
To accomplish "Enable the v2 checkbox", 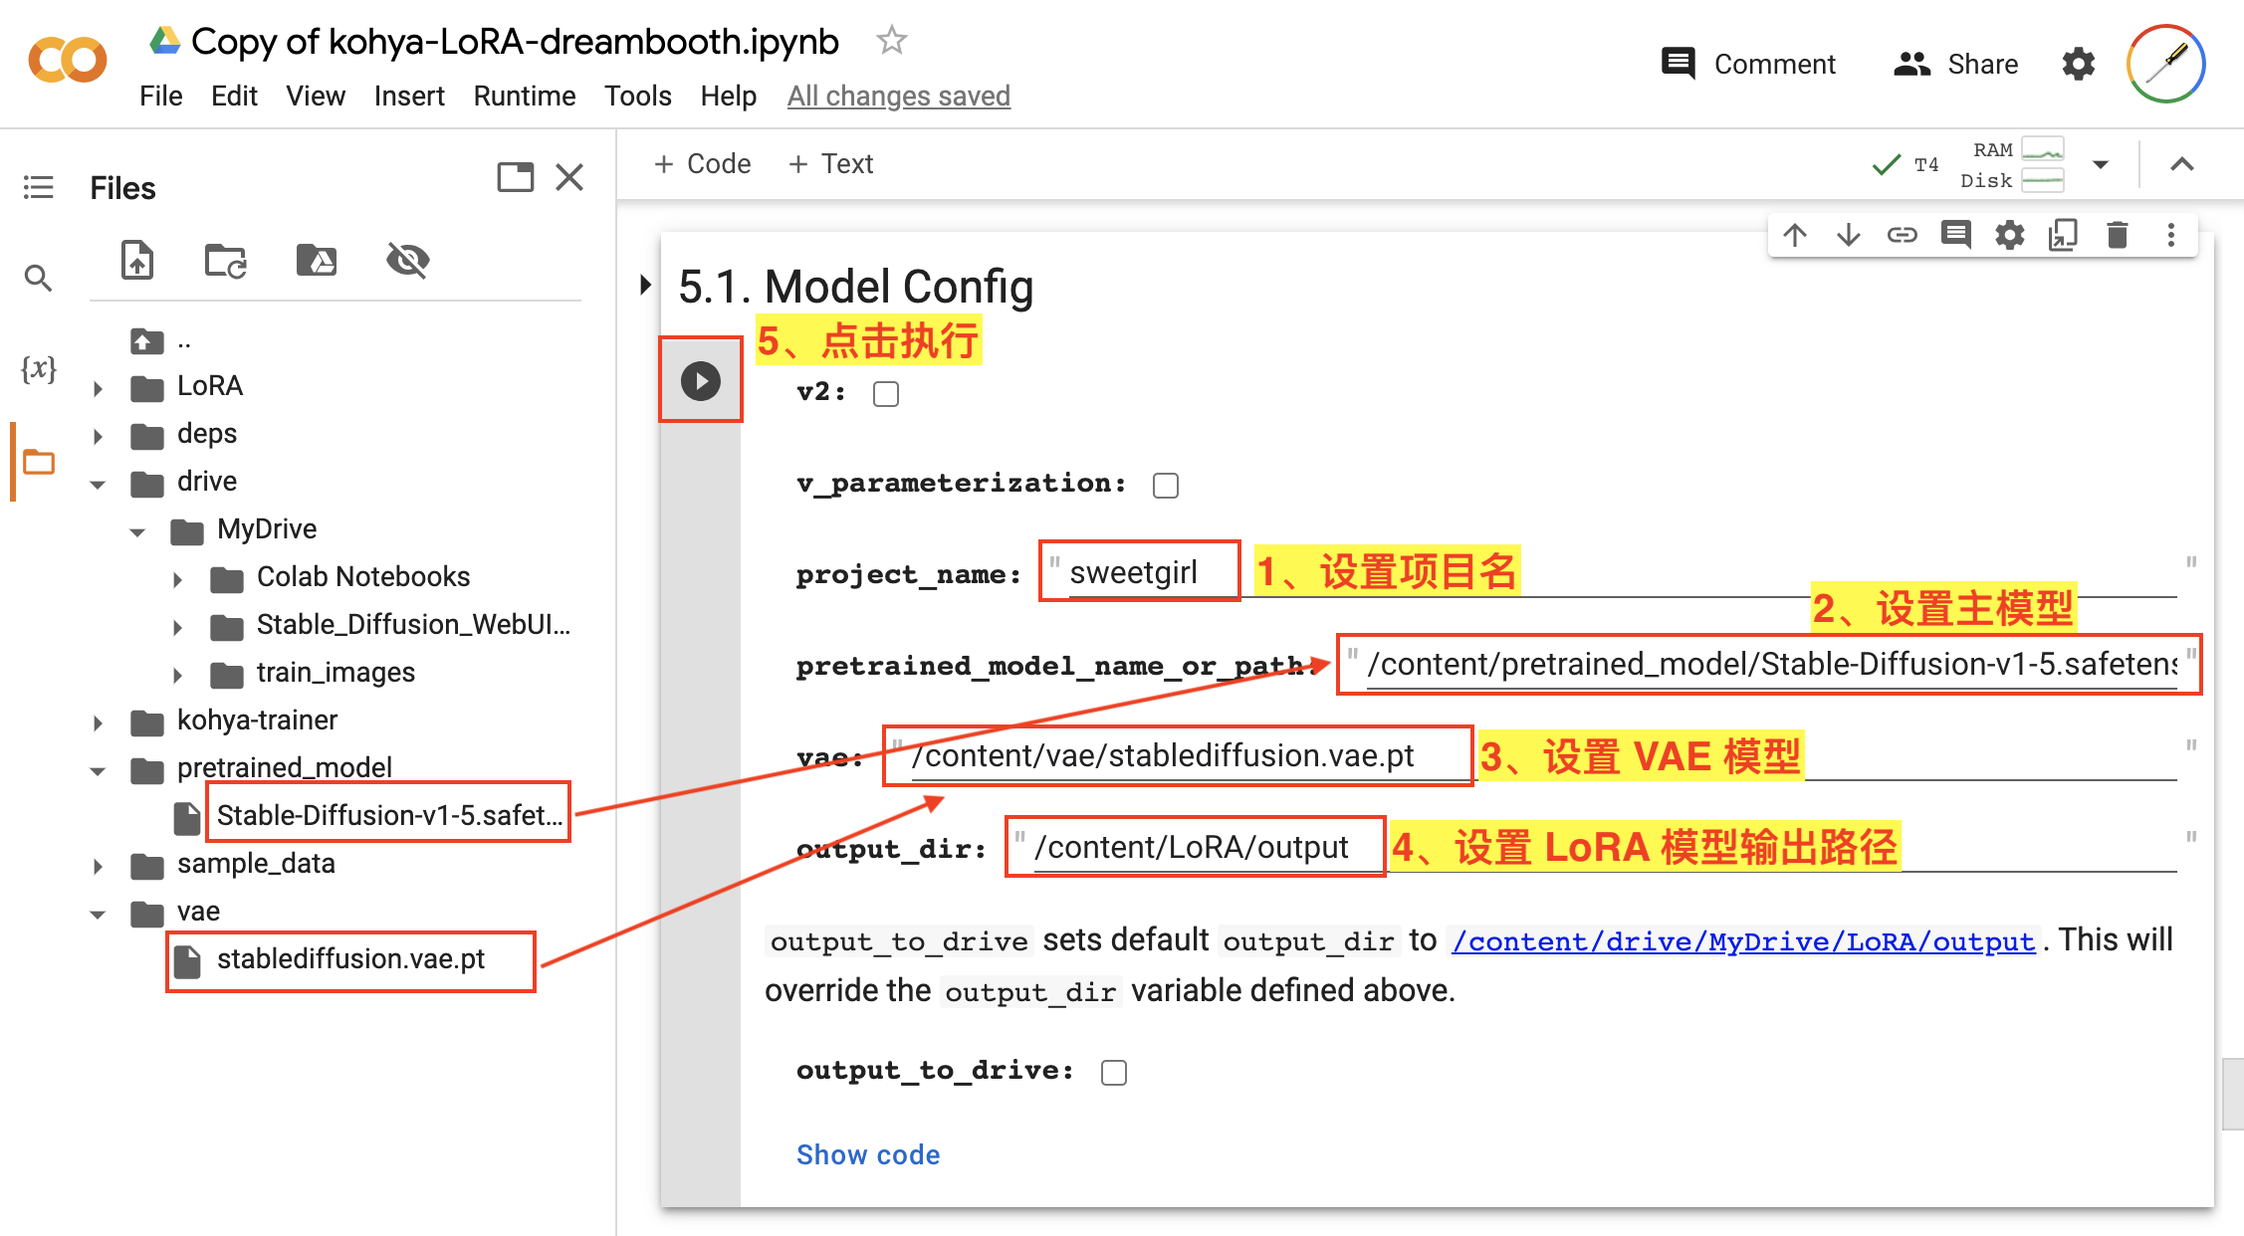I will (885, 393).
